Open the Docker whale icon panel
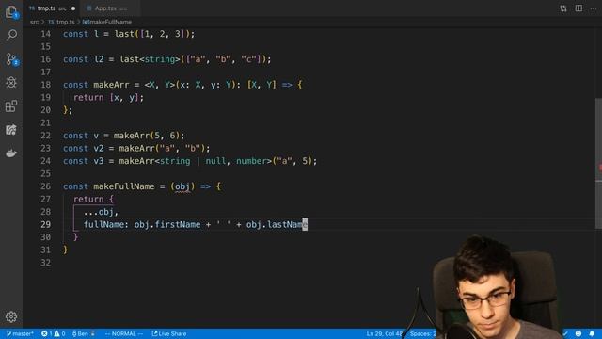The height and width of the screenshot is (339, 602). click(x=11, y=153)
